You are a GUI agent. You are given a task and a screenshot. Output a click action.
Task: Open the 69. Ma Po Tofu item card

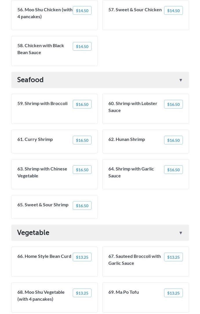(146, 298)
